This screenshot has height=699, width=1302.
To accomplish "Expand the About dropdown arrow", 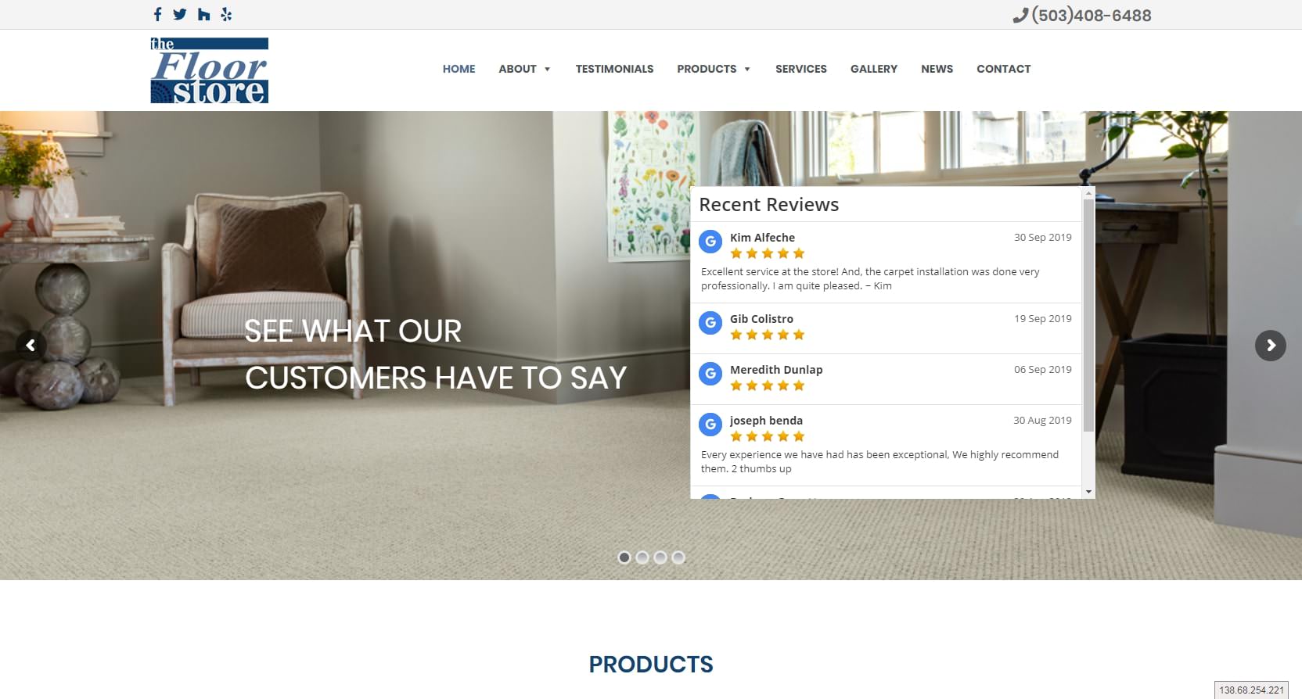I will [x=547, y=70].
